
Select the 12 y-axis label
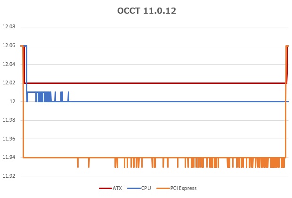pos(13,102)
